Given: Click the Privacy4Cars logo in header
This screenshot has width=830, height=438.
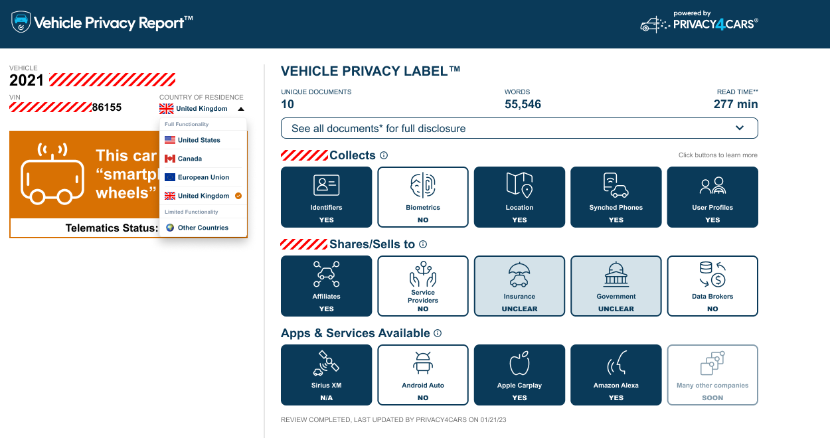Looking at the screenshot, I should pyautogui.click(x=699, y=22).
